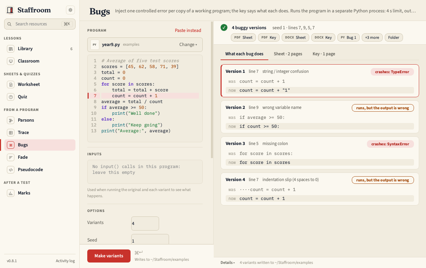Click the crashes: TypeError badge
Screen dimensions: 426x268
pyautogui.click(x=392, y=72)
